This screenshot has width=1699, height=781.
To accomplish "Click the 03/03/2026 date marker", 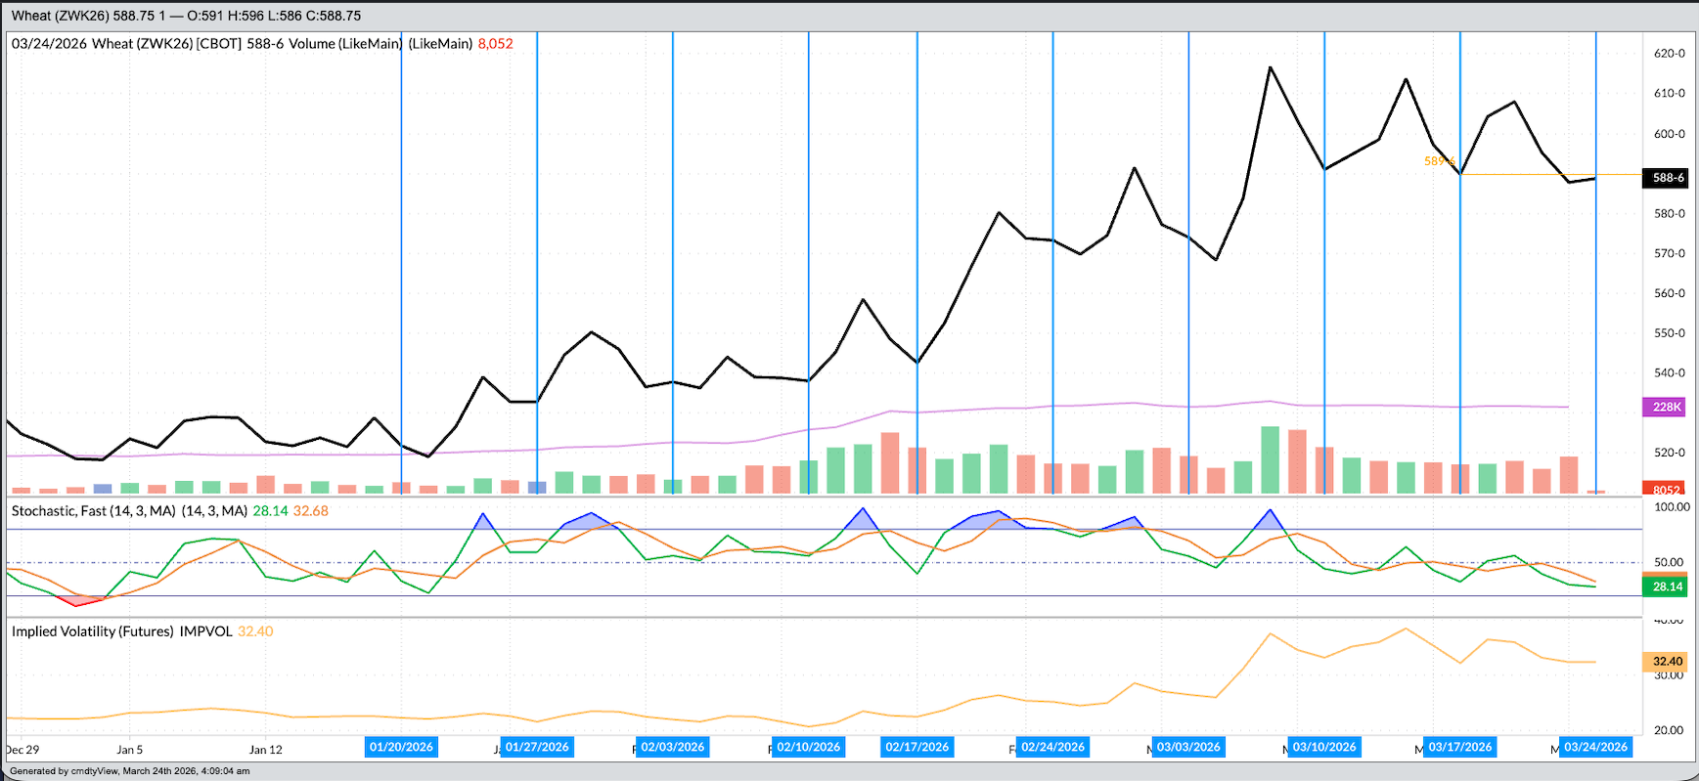I will (x=1188, y=747).
